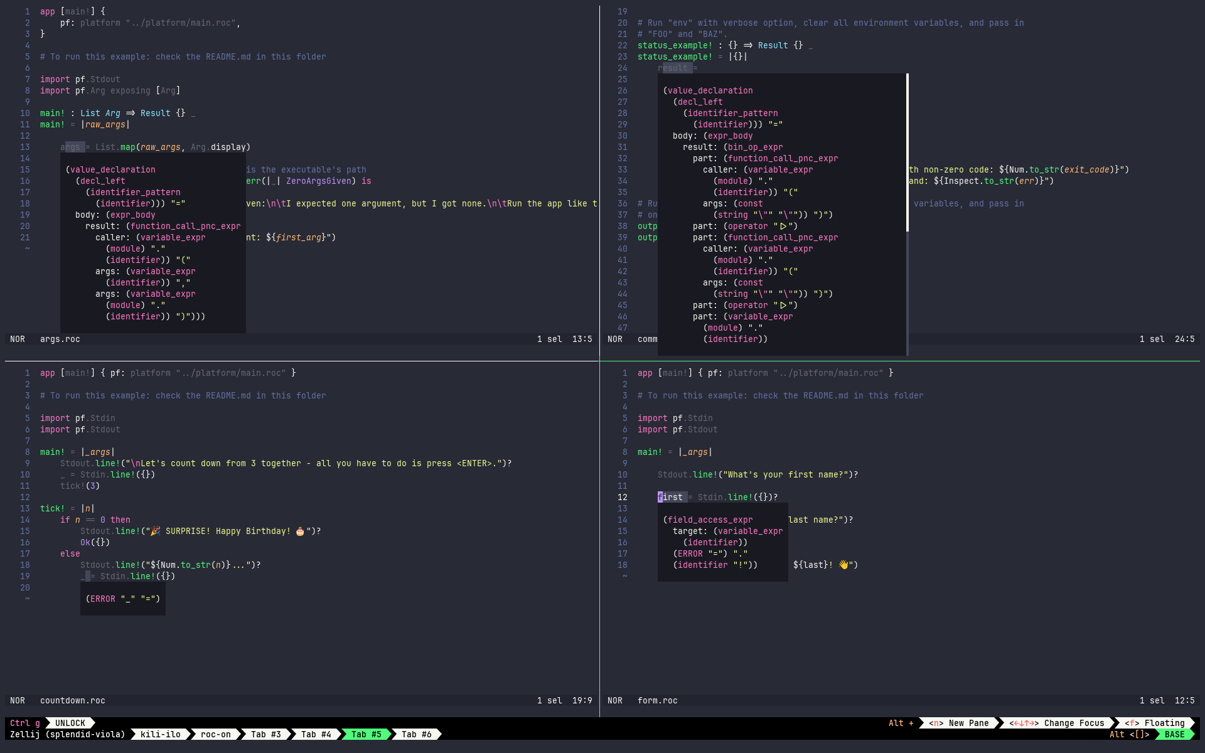This screenshot has height=753, width=1205.
Task: Click NOR mode indicator in args.roc pane
Action: pyautogui.click(x=18, y=339)
